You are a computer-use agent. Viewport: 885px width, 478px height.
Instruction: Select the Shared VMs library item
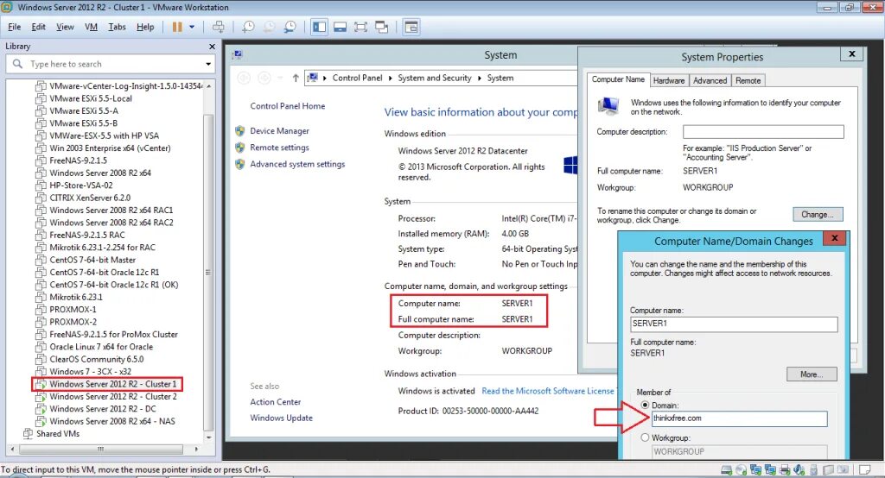click(x=58, y=433)
